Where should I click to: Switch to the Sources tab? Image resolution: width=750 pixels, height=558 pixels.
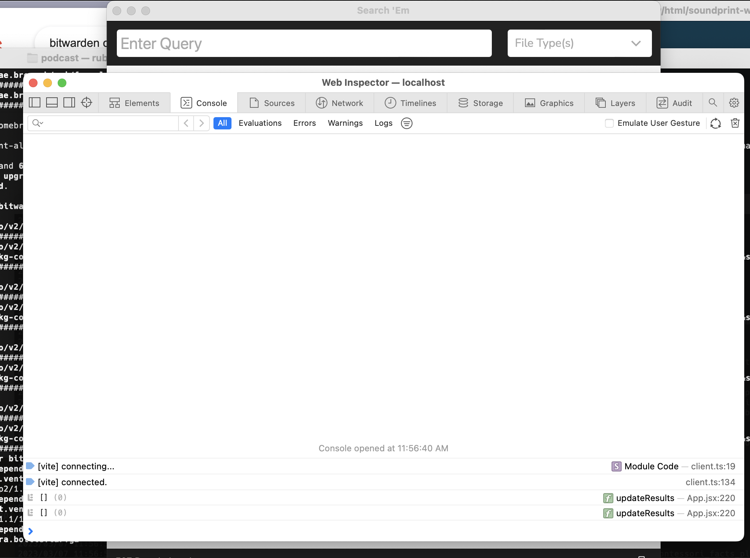272,103
